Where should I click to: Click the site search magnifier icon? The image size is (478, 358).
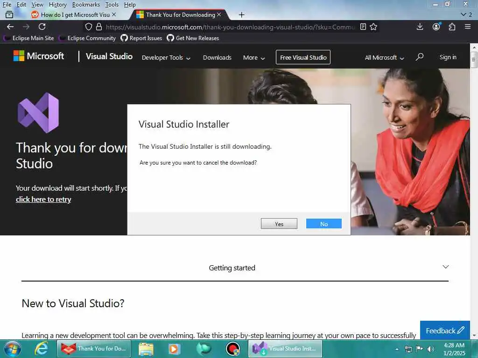pyautogui.click(x=420, y=57)
